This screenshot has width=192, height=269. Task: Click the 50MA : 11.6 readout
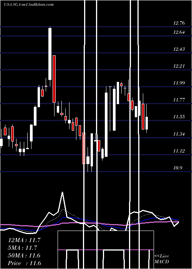point(24,255)
